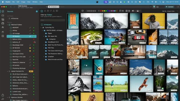Open the Apple menu
Screen dimensions: 180x101
(3, 2)
